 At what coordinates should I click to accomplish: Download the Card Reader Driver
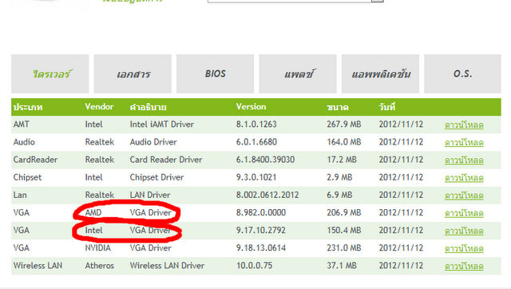point(464,160)
